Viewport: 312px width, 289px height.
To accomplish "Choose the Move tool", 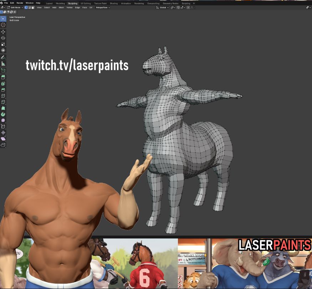I will tap(3, 32).
